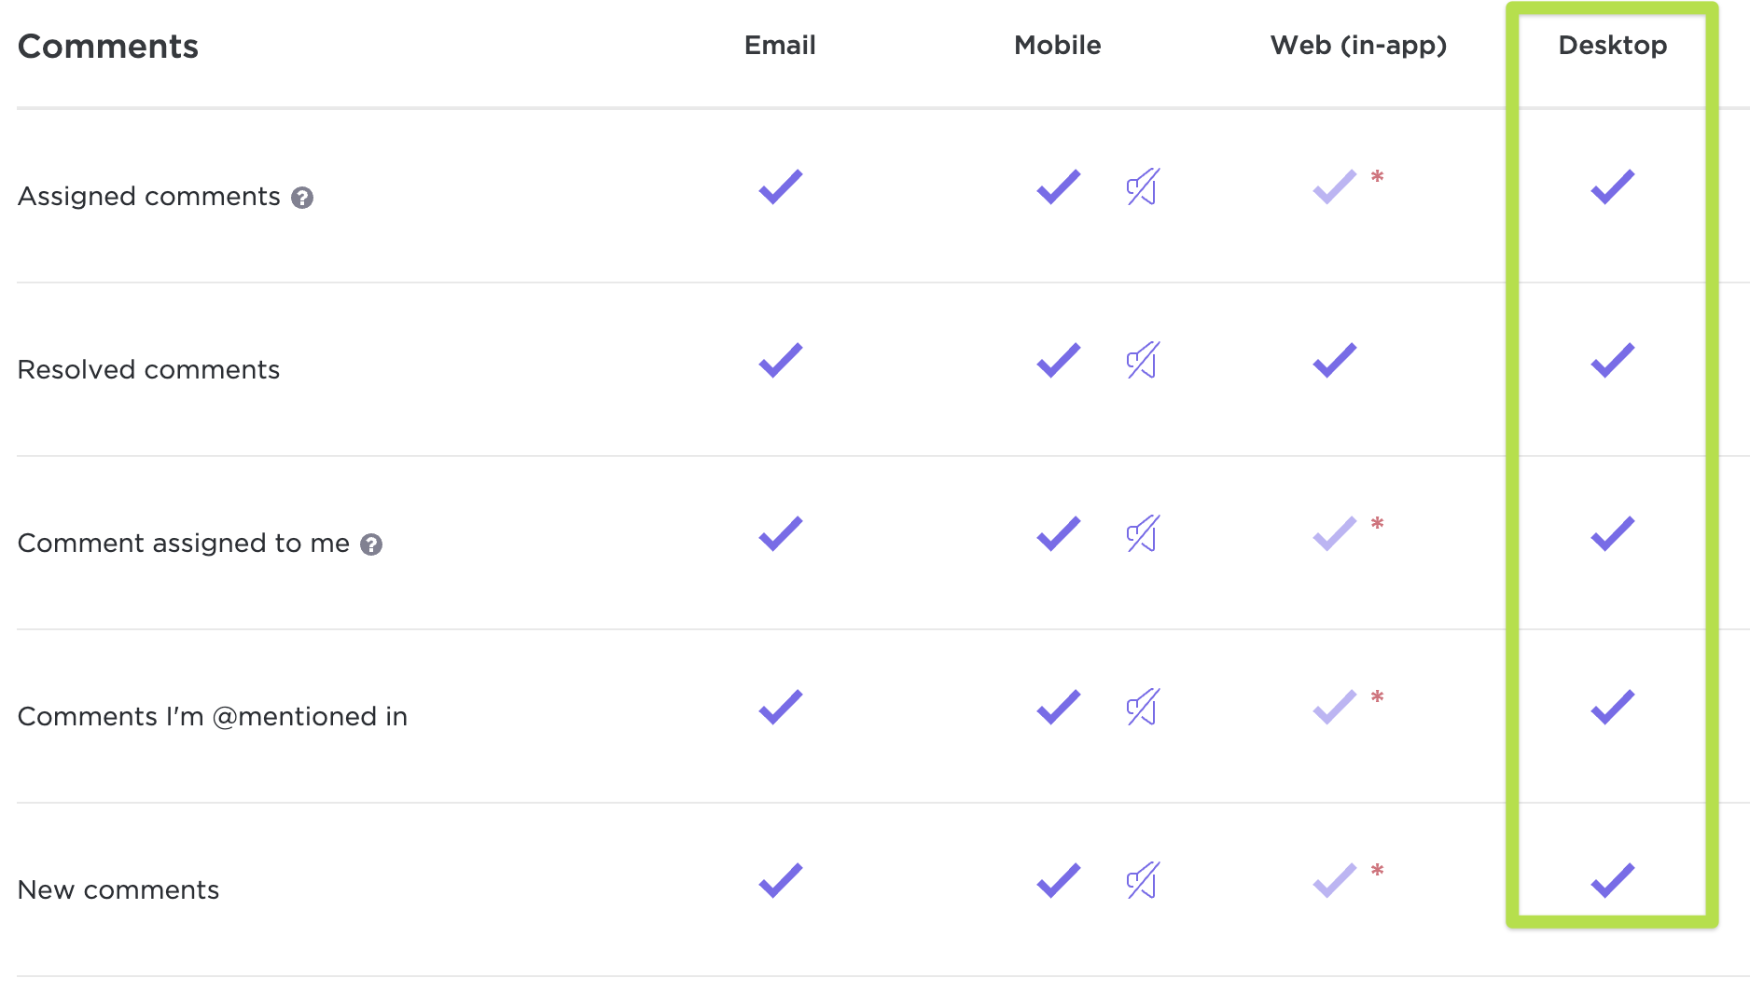Mute mobile sound for Assigned comments
1750x992 pixels.
(1143, 187)
